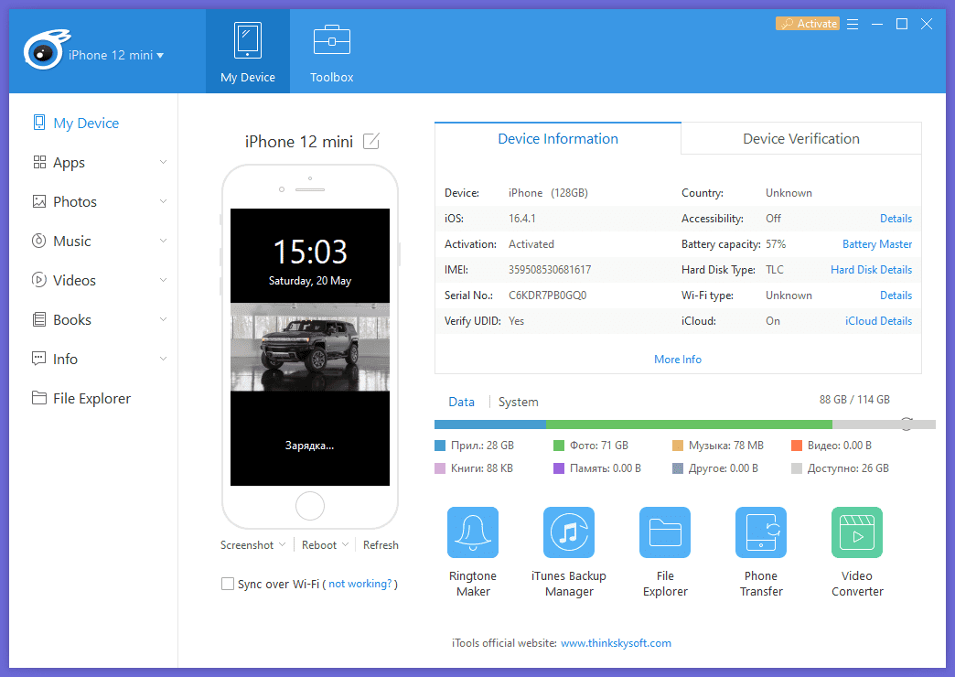Click the Videos play icon in sidebar
This screenshot has width=955, height=677.
point(39,280)
